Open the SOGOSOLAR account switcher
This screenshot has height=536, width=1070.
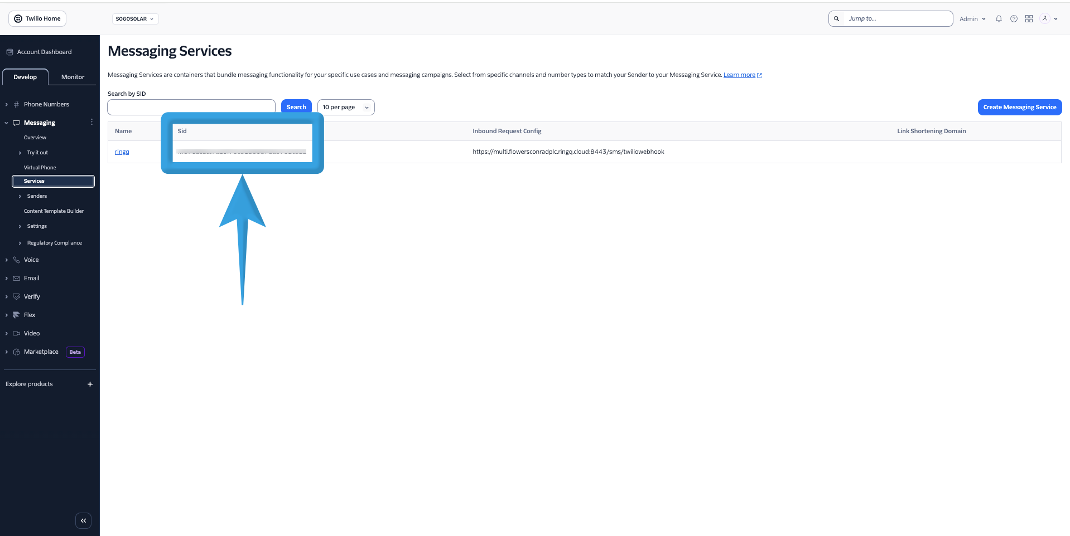coord(134,18)
